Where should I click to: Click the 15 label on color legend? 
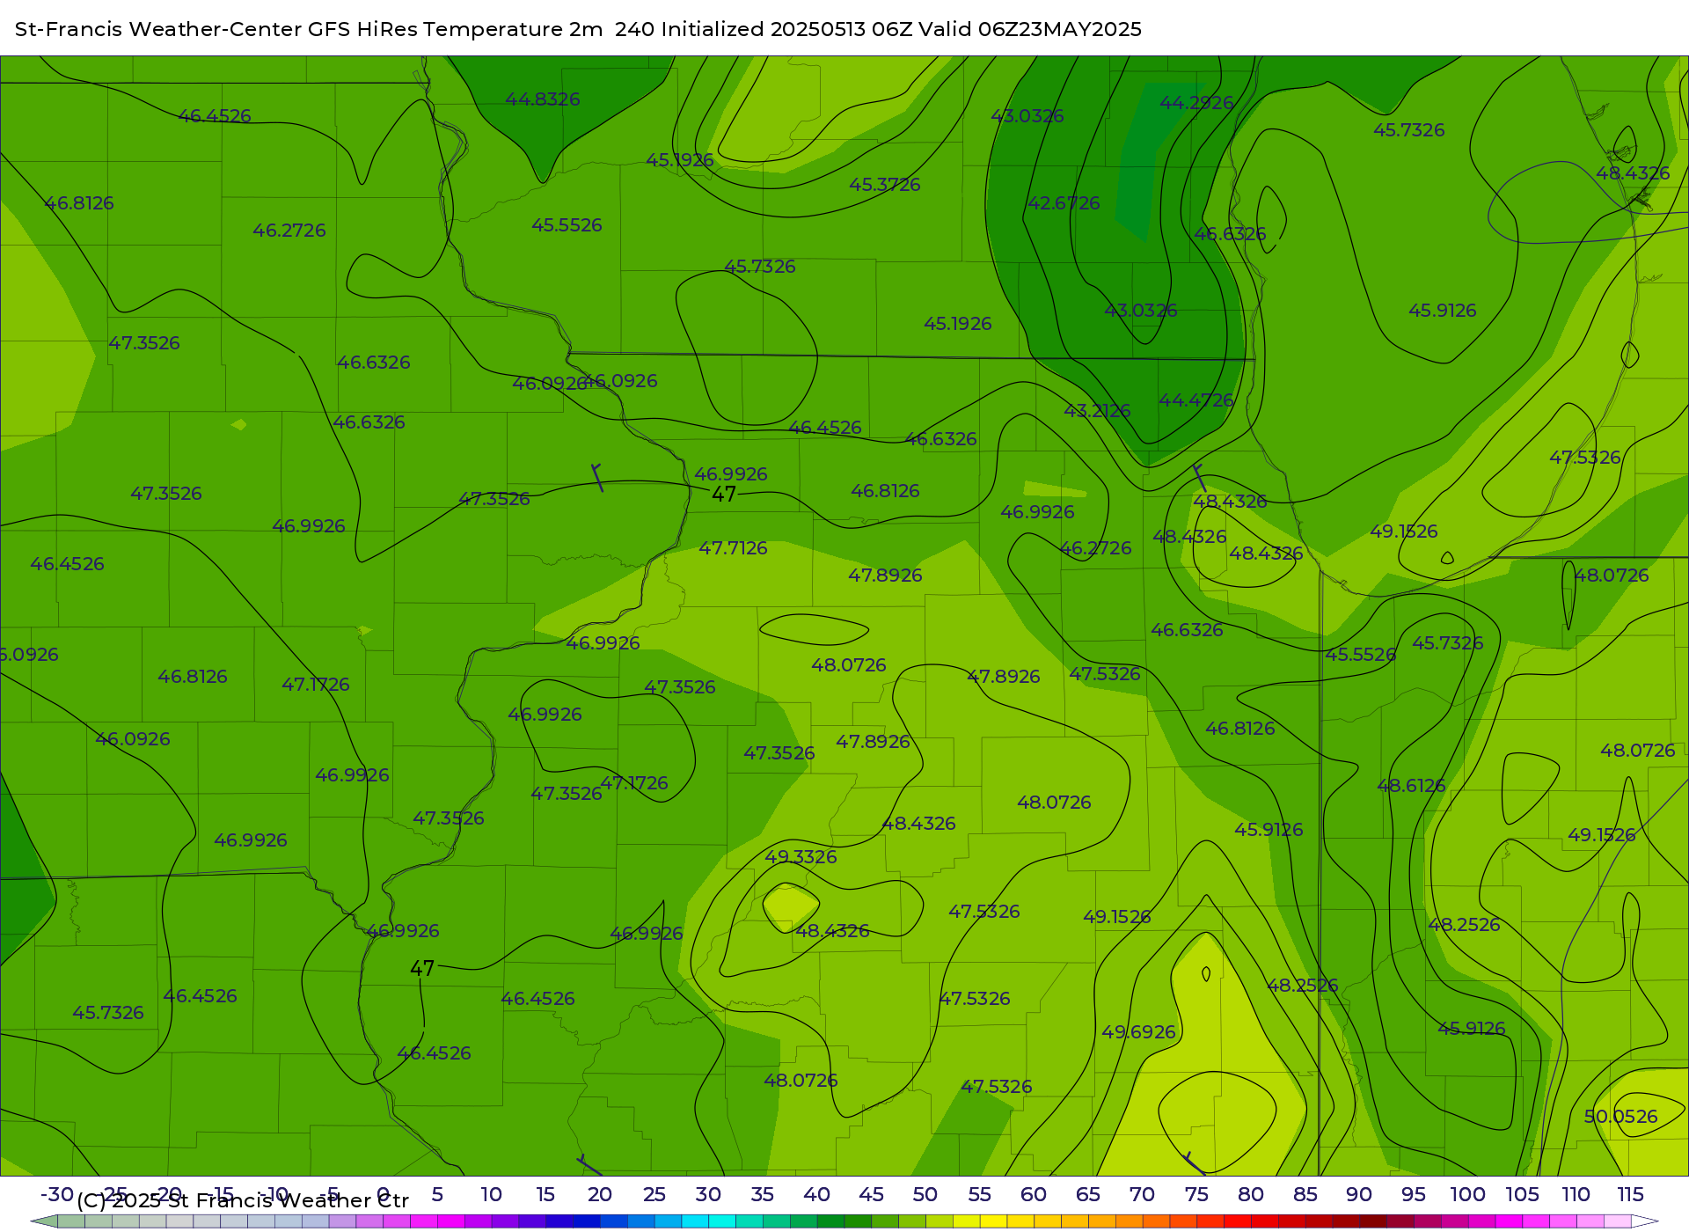coord(545,1195)
